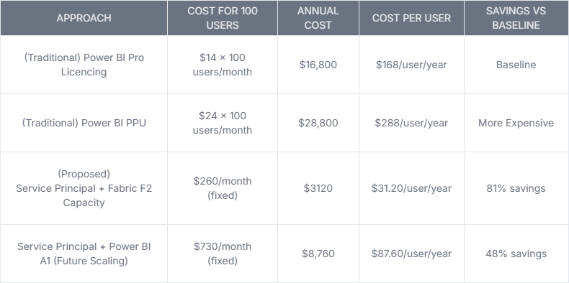This screenshot has height=283, width=569.
Task: Select the COST FOR 100 USERS header
Action: pyautogui.click(x=223, y=18)
